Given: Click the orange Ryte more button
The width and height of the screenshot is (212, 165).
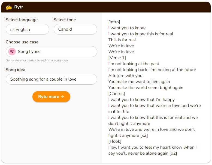Looking at the screenshot, I should [52, 97].
